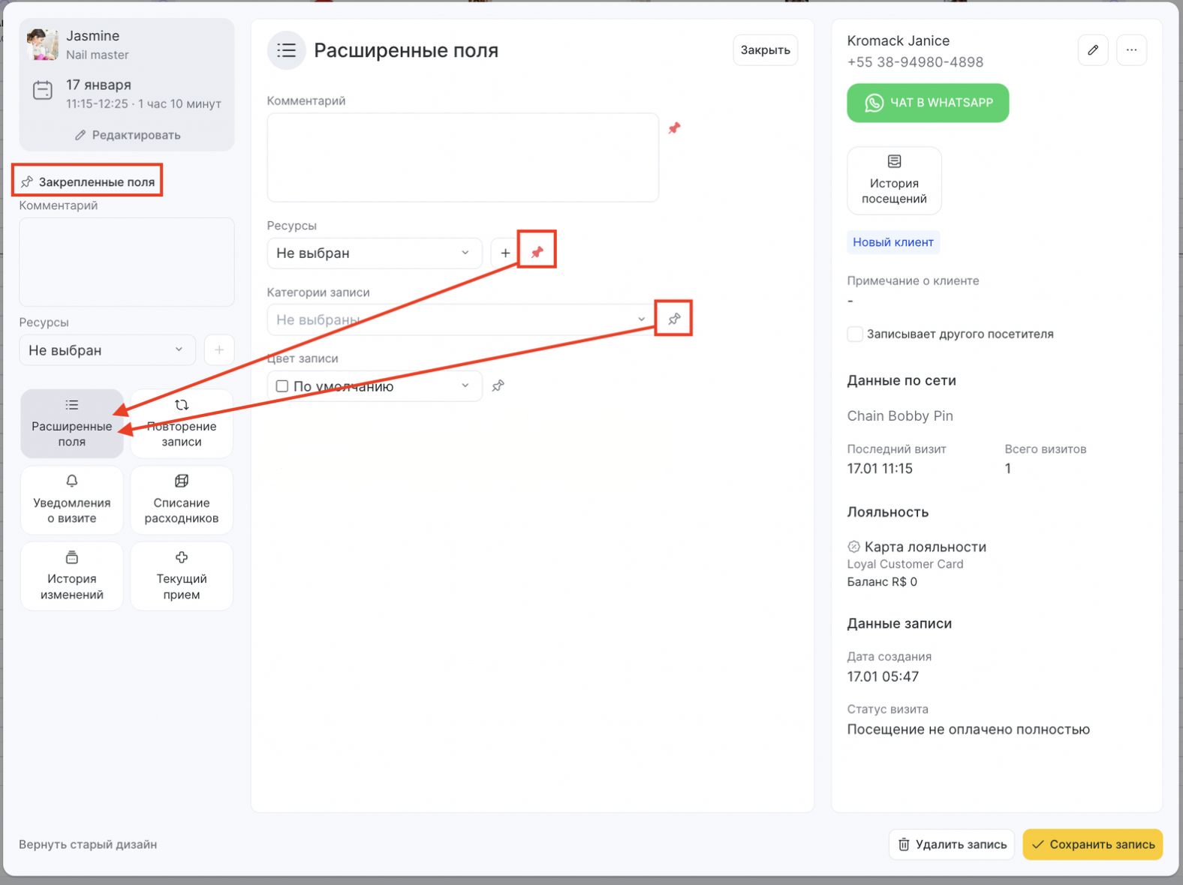Open Уведомления о визите section
Screen dimensions: 1183x885
click(x=72, y=500)
